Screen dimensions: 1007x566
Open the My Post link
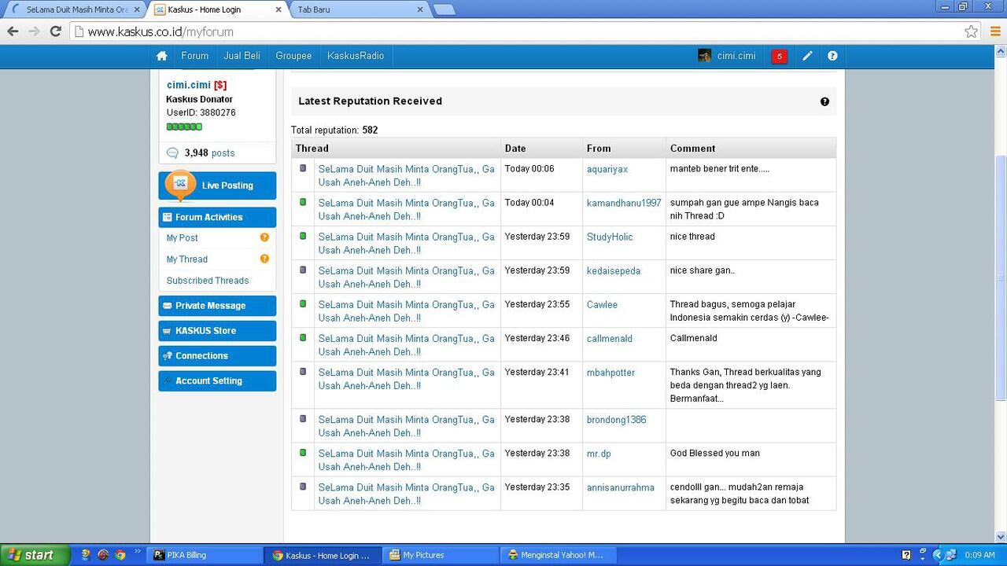pyautogui.click(x=182, y=238)
